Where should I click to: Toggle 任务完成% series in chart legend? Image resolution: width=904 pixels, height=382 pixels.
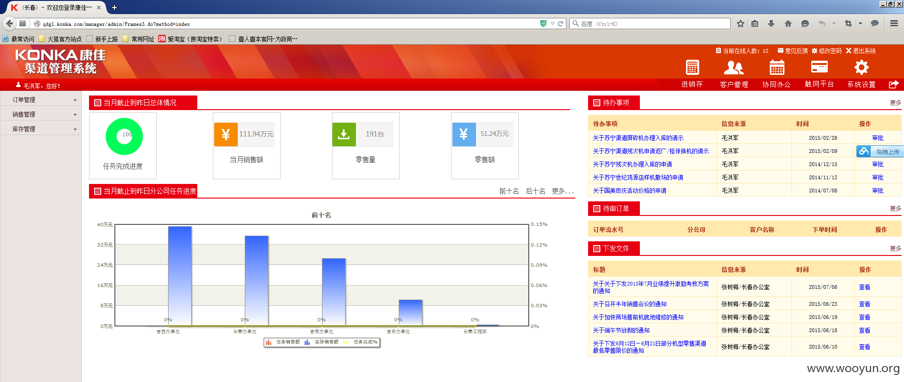click(360, 342)
